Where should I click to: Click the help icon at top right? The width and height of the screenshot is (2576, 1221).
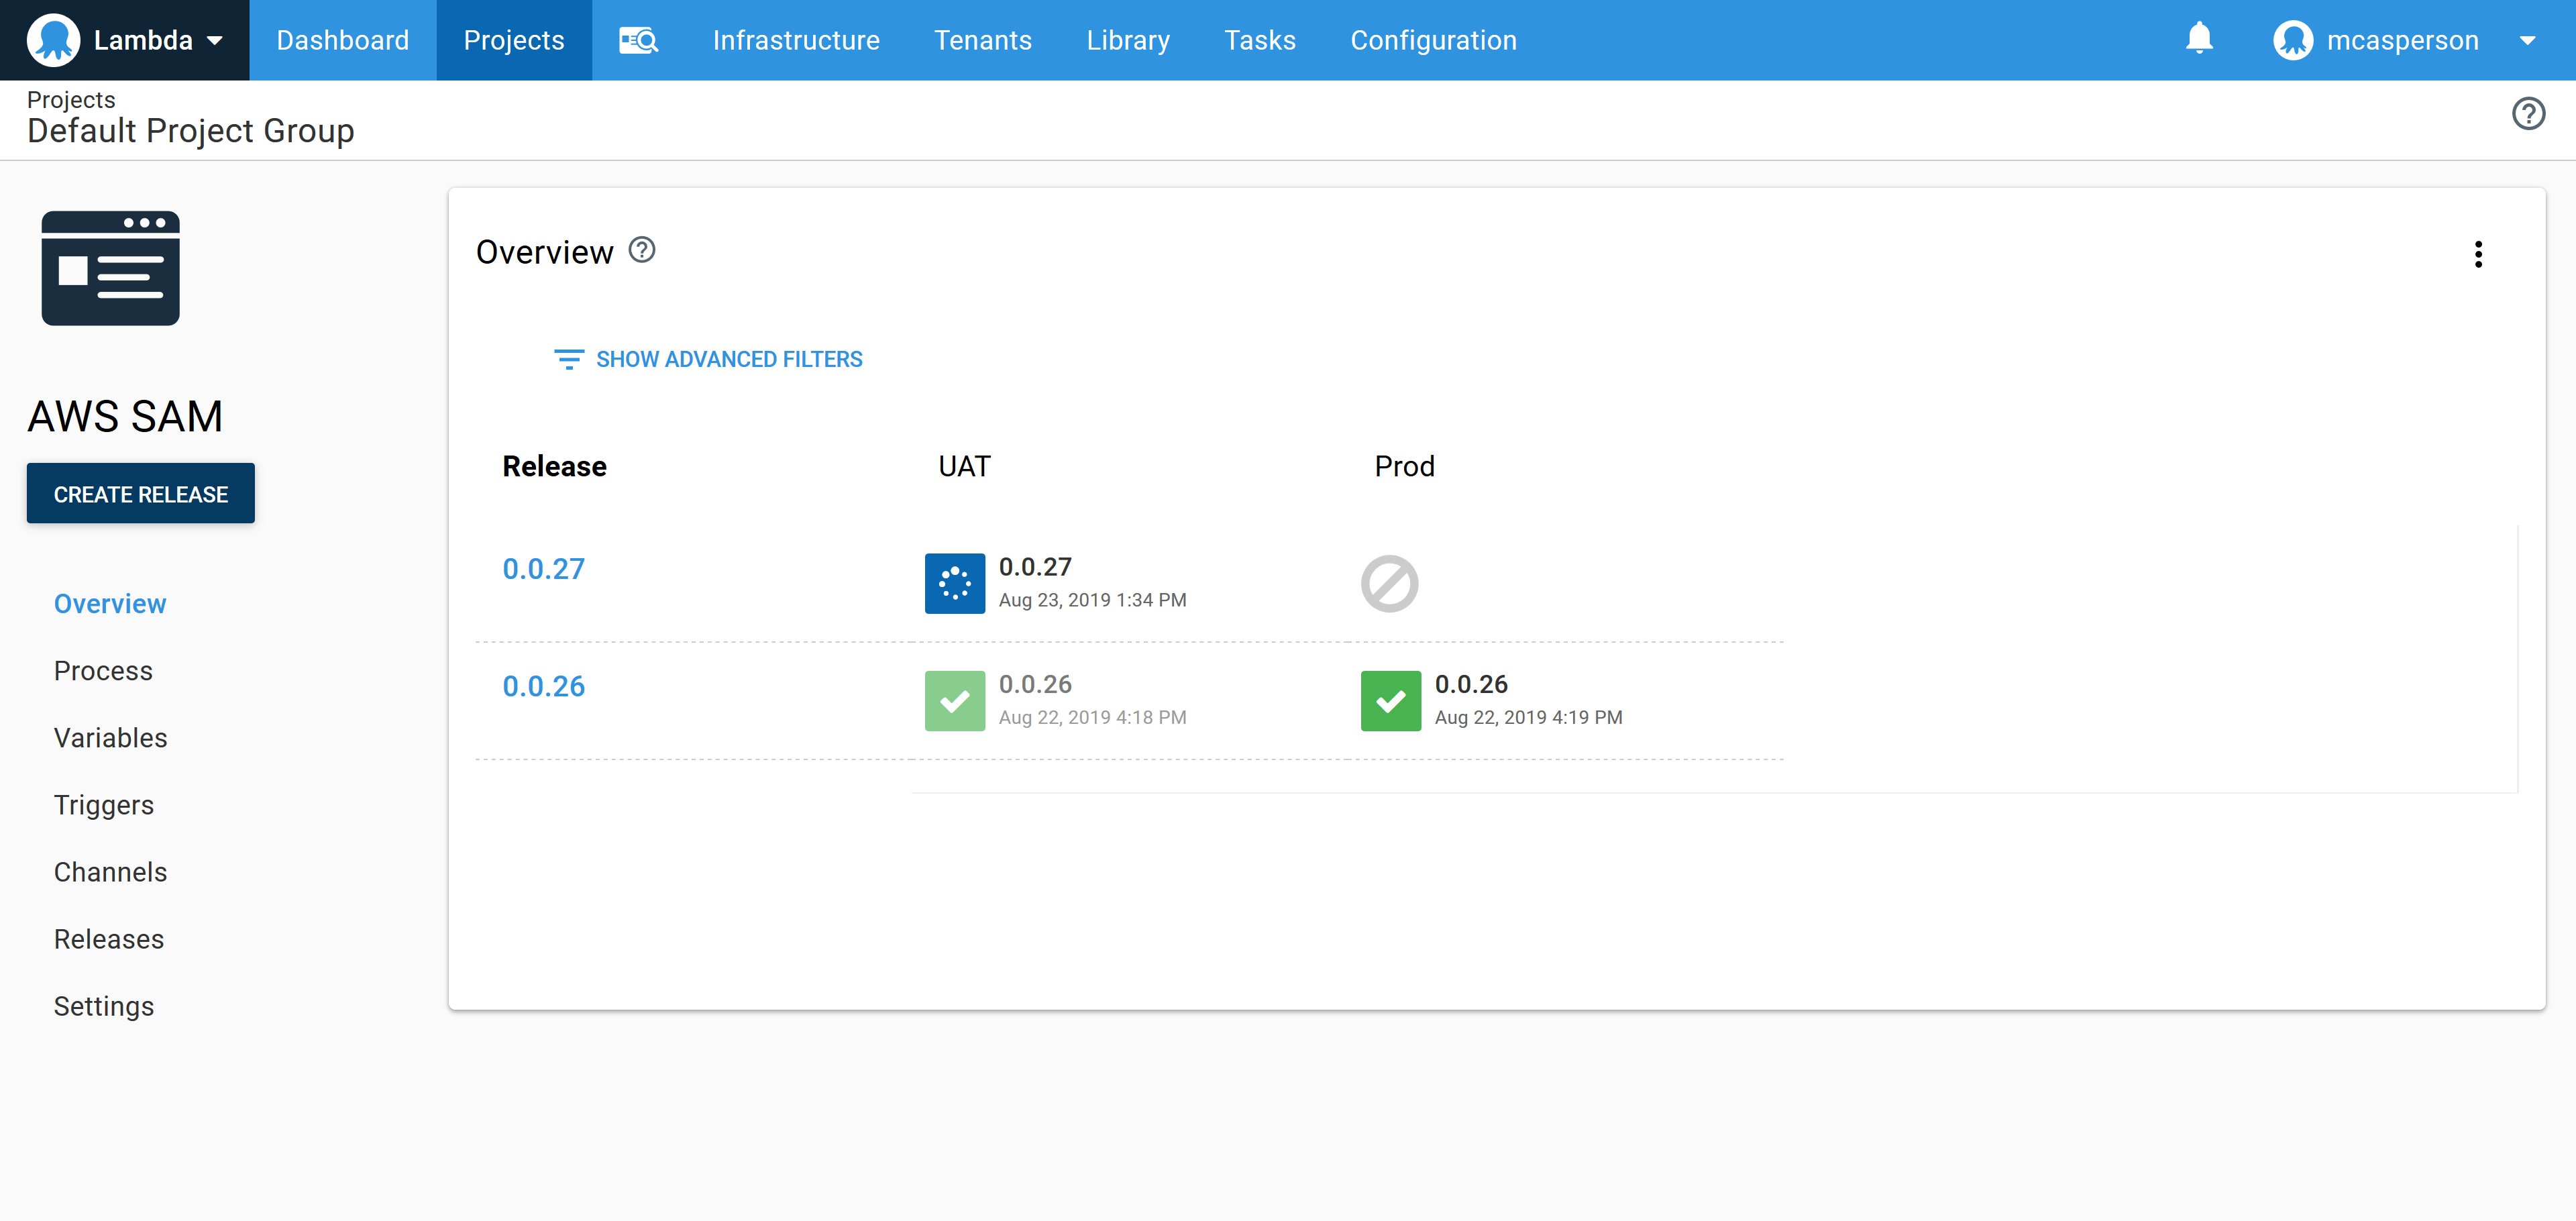click(2528, 114)
